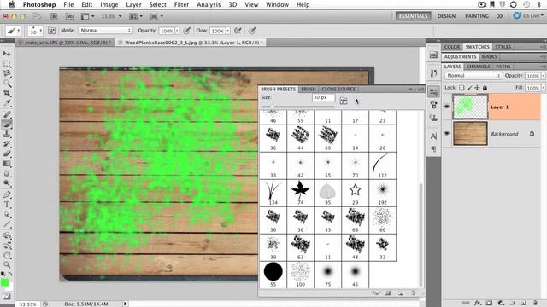Select the Eyedropper tool

coord(7,102)
